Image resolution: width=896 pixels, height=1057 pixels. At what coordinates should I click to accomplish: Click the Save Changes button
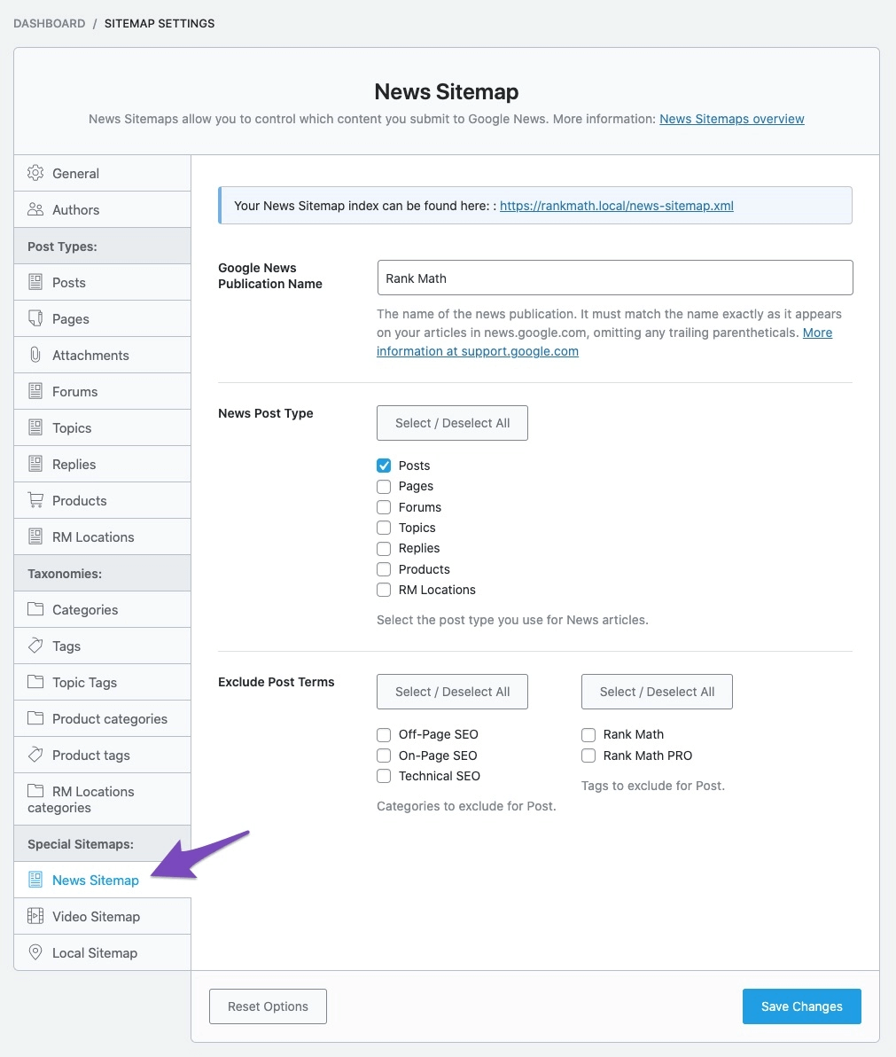[801, 1006]
